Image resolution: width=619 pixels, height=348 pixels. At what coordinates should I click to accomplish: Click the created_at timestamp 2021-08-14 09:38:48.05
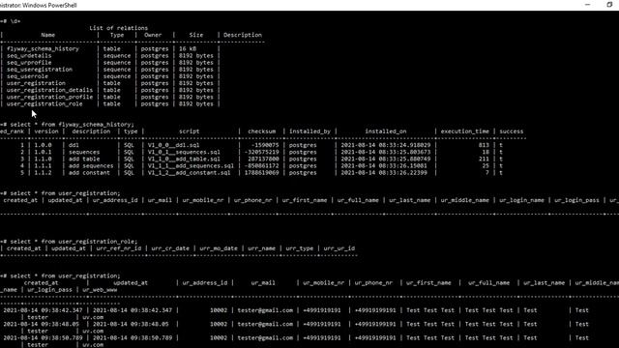point(41,325)
